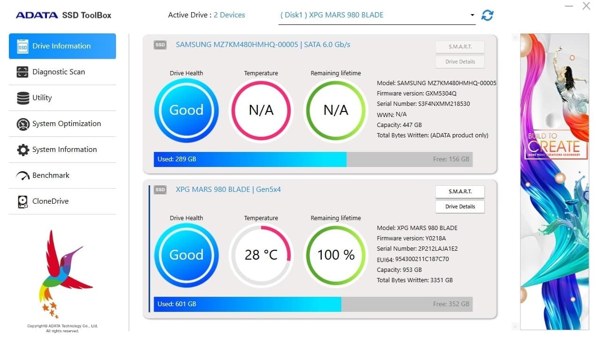This screenshot has height=357, width=596.
Task: Click the Build to Create advertisement banner
Action: [554, 182]
